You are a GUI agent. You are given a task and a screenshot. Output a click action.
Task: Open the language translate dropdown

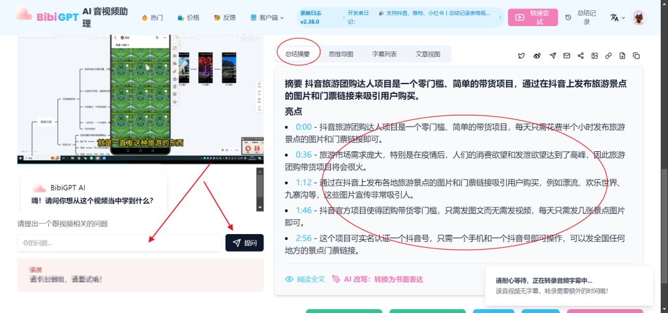click(x=617, y=18)
